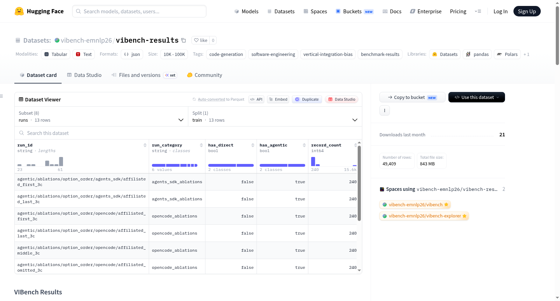Click the software-engineering tag

pyautogui.click(x=273, y=54)
